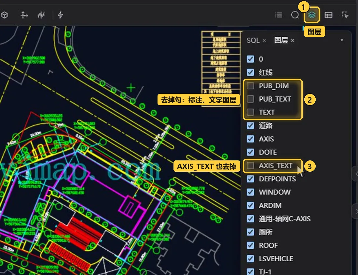
Task: Open the table grid icon
Action: [x=328, y=15]
